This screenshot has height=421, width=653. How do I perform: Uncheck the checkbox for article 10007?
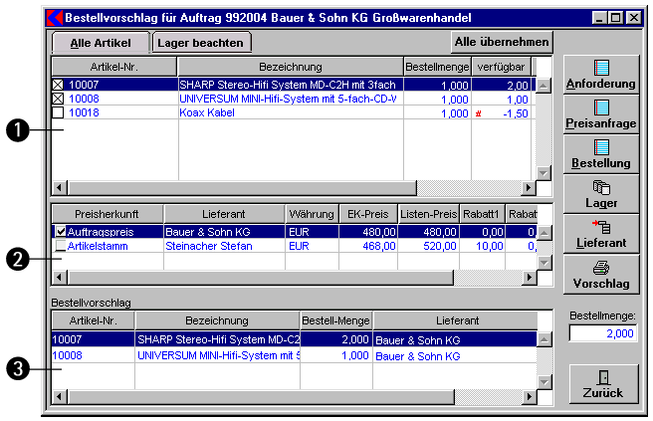(x=58, y=86)
